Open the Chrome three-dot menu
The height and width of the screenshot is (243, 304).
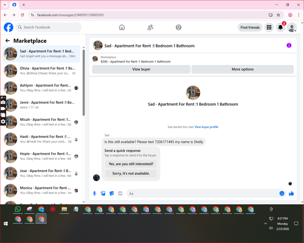point(299,15)
